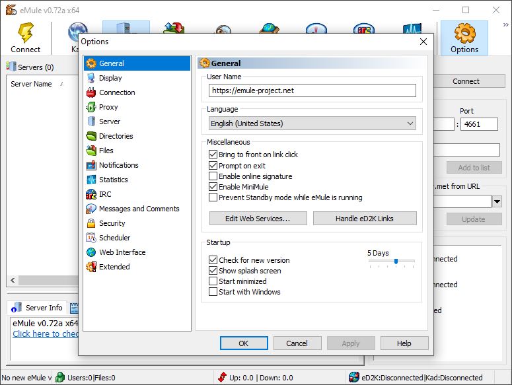Open the Language dropdown
Viewport: 512px width, 385px height.
[312, 123]
